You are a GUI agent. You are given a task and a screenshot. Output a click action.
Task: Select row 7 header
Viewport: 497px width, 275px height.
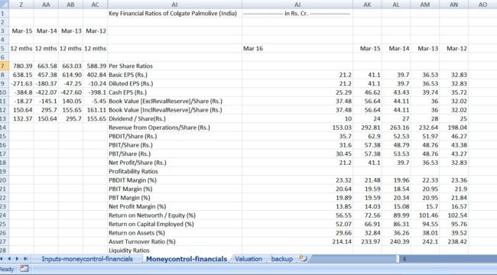4,66
